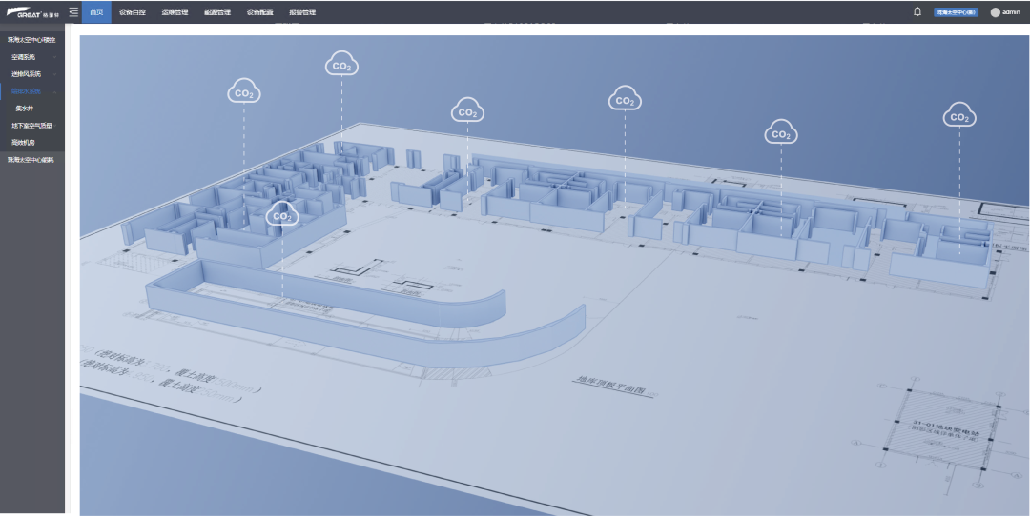Open the 报警管理 menu
The image size is (1030, 516).
302,11
